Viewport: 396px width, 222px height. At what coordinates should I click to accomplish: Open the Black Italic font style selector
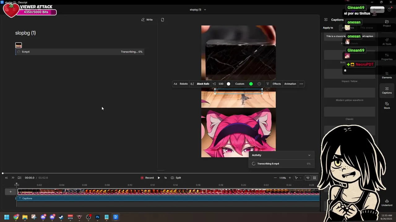(x=203, y=84)
